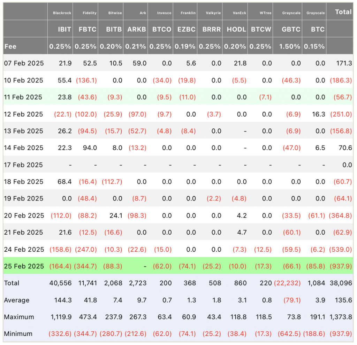Click the Blackrock issuer header
Viewport: 357px width, 345px height.
pos(62,13)
